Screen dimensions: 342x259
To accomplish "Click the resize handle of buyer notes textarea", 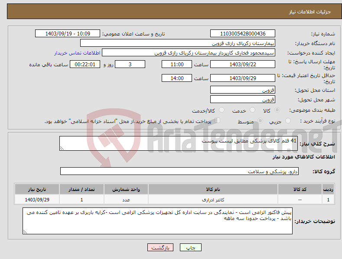I will coord(25,232).
